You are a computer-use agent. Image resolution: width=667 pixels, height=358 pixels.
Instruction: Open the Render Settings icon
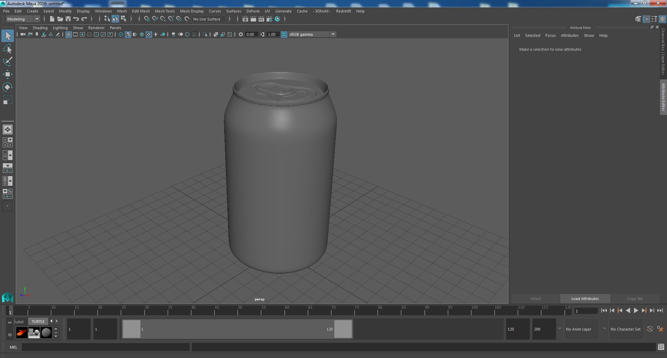[269, 19]
